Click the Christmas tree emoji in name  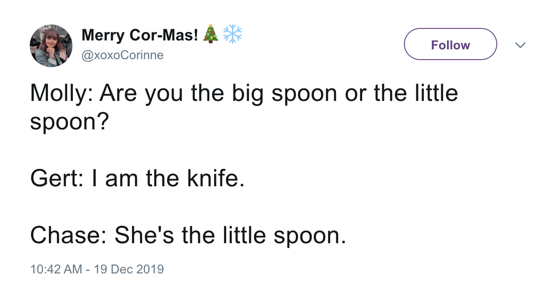point(211,34)
